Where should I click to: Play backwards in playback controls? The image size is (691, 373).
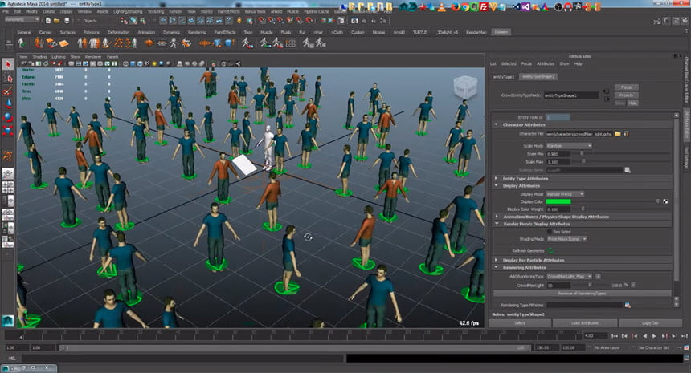click(x=644, y=336)
